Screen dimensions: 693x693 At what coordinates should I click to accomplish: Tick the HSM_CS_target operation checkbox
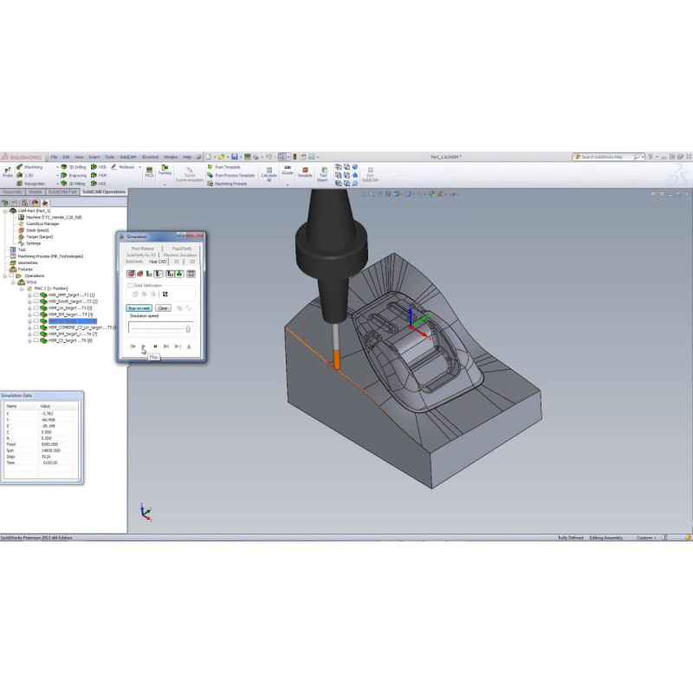36,341
